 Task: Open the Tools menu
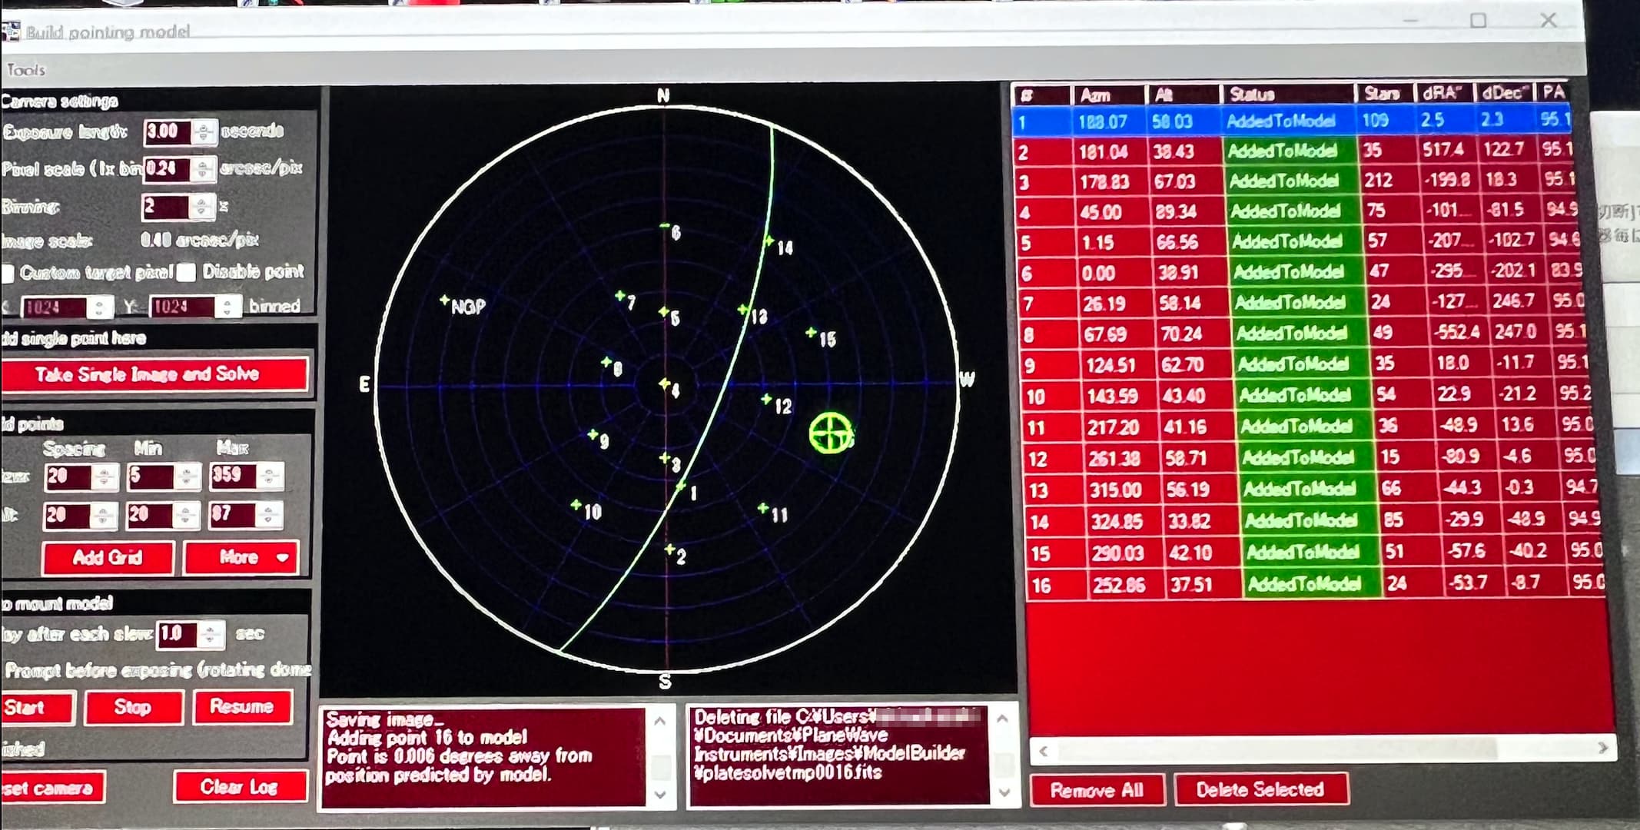point(26,70)
